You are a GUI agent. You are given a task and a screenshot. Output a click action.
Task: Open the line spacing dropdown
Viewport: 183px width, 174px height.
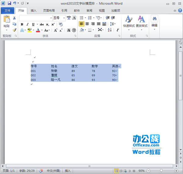(x=113, y=24)
